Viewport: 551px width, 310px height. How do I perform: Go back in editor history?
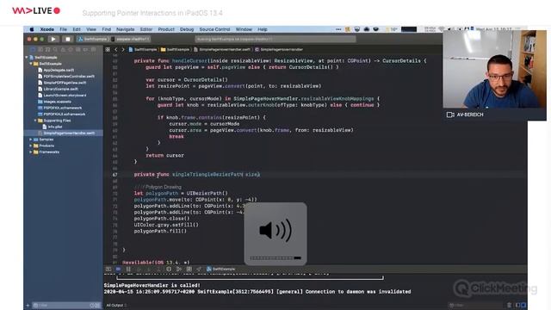coord(116,50)
